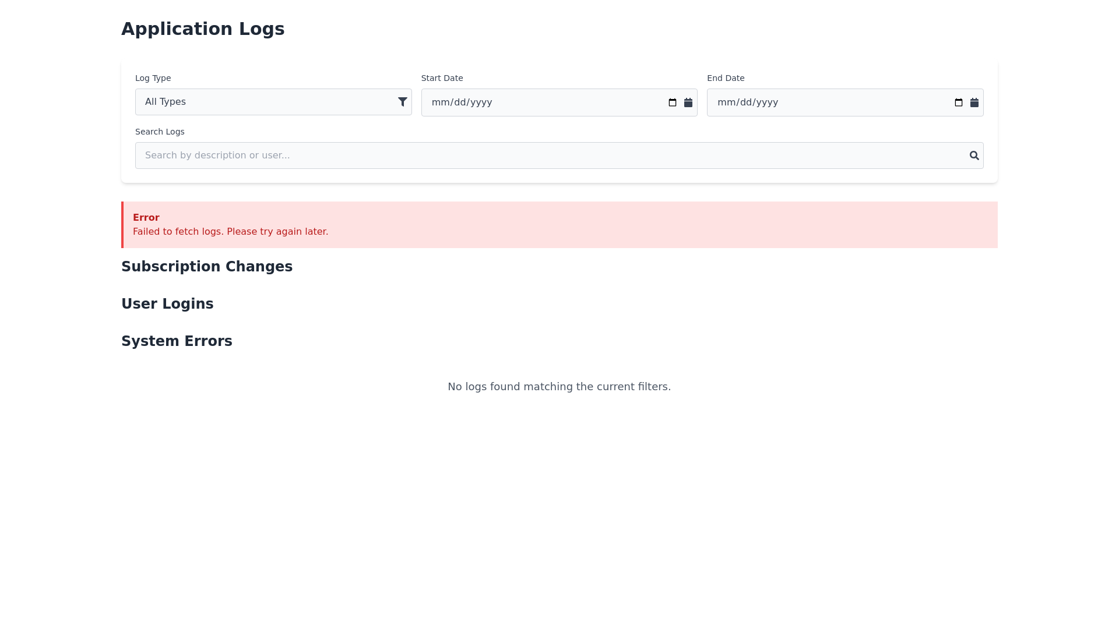The height and width of the screenshot is (629, 1119).
Task: Open the End Date native calendar picker icon
Action: (x=959, y=103)
